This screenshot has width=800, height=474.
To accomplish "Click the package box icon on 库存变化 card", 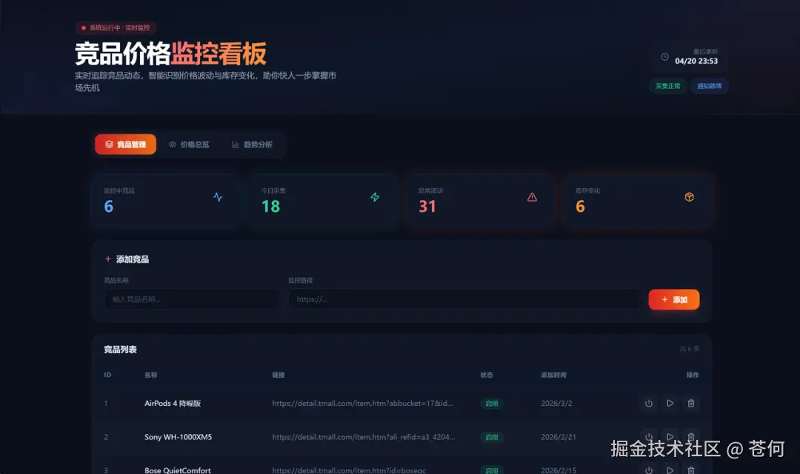I will 689,197.
